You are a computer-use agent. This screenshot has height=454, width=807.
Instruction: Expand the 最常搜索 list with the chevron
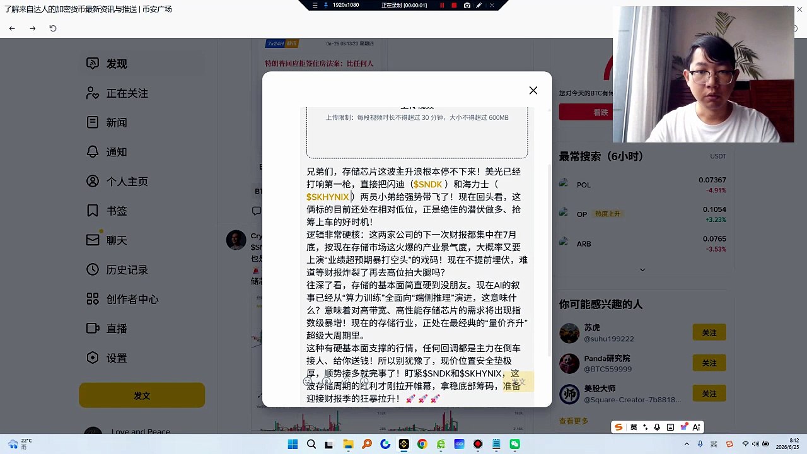(x=642, y=270)
